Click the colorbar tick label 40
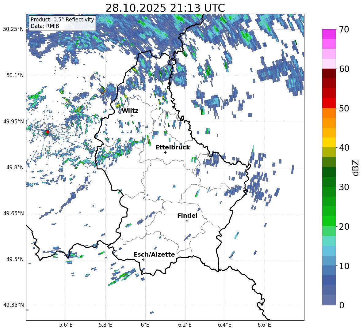 click(344, 148)
